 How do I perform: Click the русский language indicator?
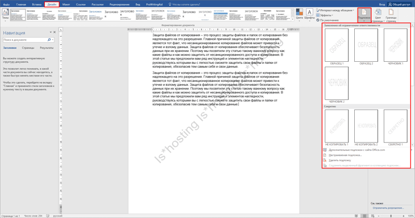tap(57, 216)
